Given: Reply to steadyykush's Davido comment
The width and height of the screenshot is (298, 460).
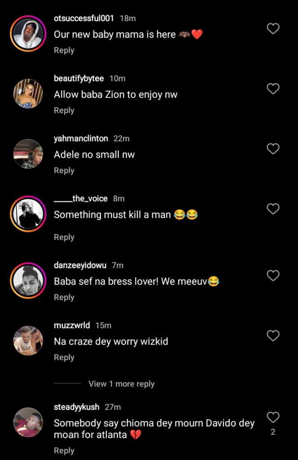Looking at the screenshot, I should [64, 450].
